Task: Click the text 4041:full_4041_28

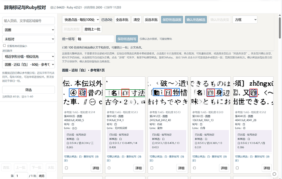Action: point(246,120)
